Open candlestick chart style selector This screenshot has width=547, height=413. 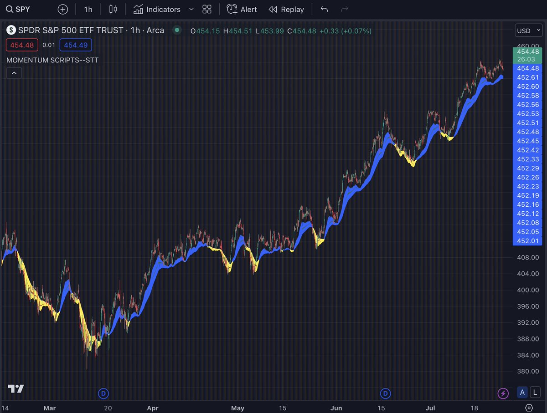pos(113,9)
